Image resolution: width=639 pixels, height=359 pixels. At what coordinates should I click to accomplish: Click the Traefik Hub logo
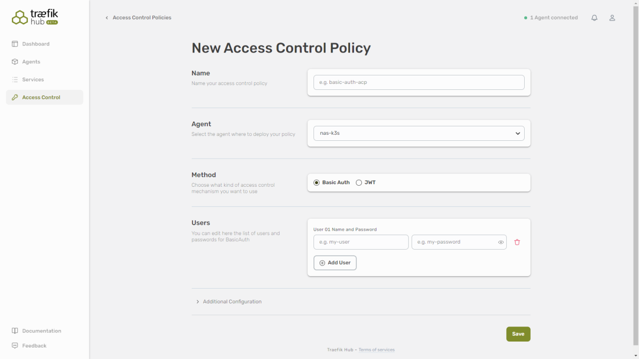[x=35, y=17]
